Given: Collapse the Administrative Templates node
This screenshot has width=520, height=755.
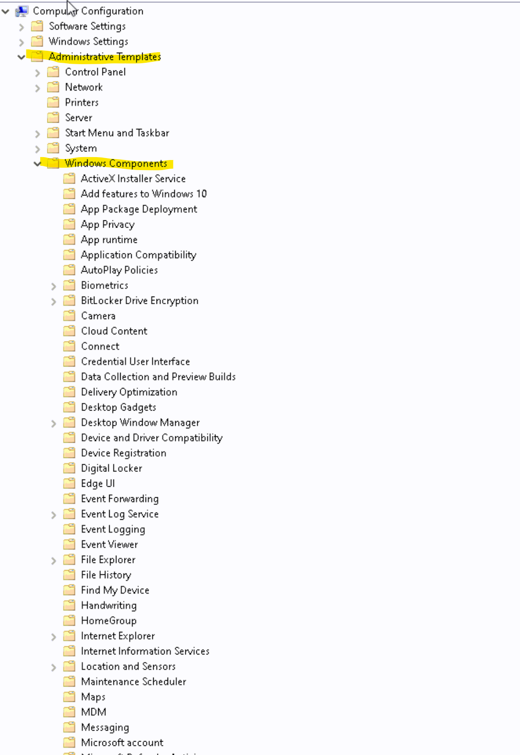Looking at the screenshot, I should coord(21,57).
